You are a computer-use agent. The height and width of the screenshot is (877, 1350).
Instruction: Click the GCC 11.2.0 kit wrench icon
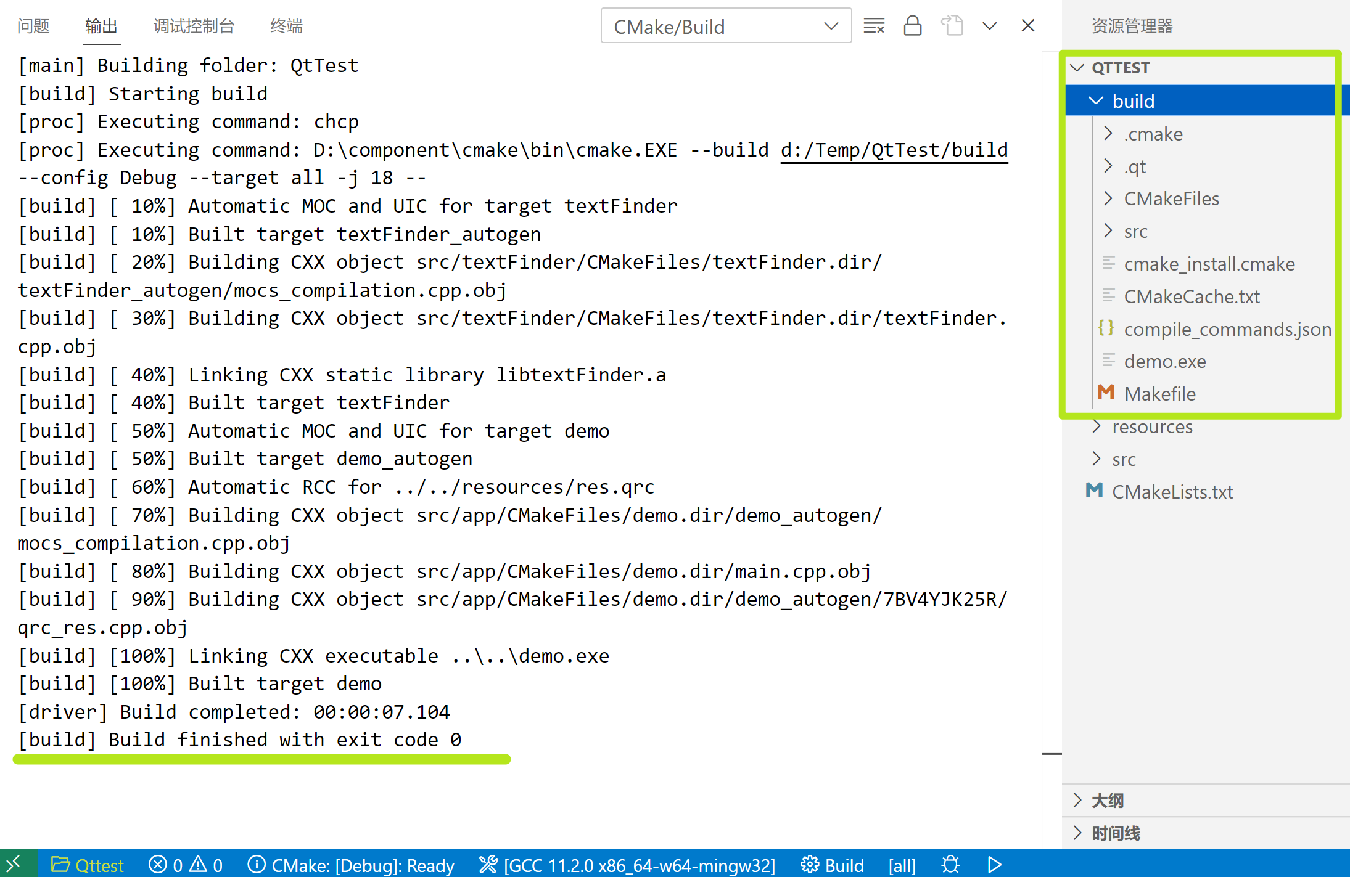(x=487, y=864)
